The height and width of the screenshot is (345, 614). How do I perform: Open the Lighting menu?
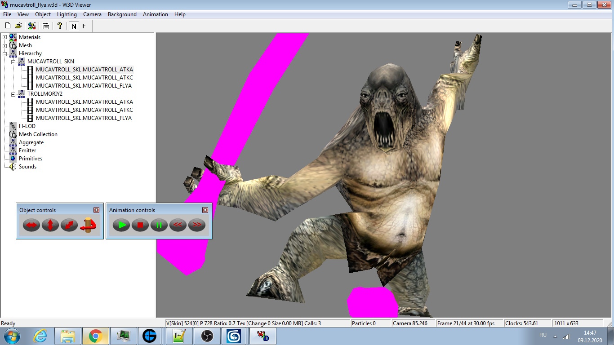click(67, 14)
